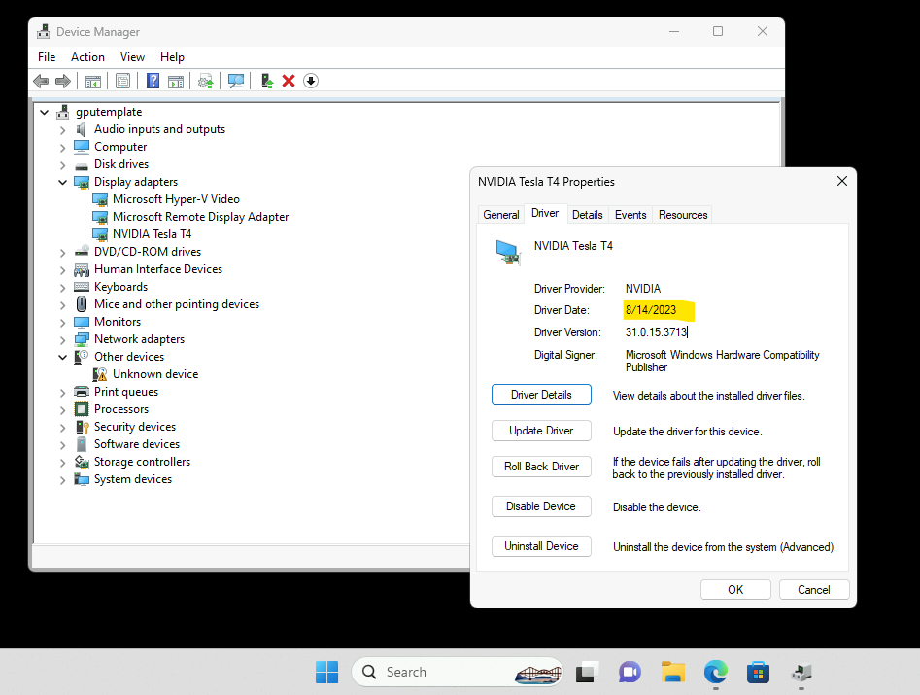Collapse the gputemplate root node

[44, 112]
